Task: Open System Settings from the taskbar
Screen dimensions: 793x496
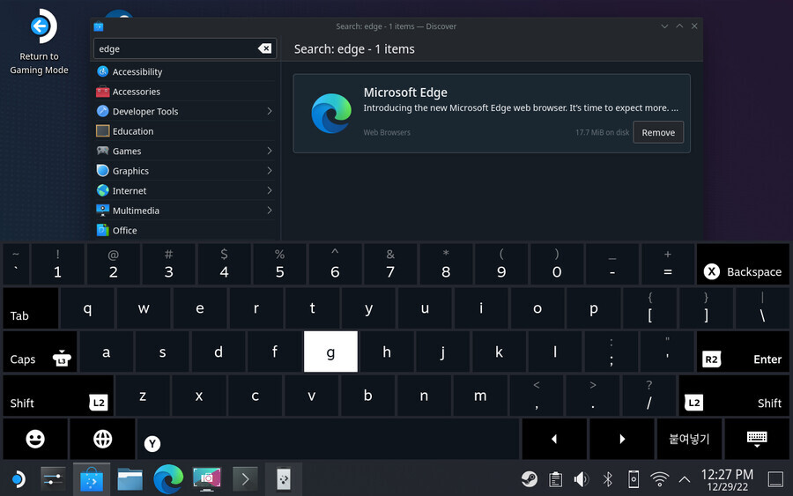Action: point(53,478)
